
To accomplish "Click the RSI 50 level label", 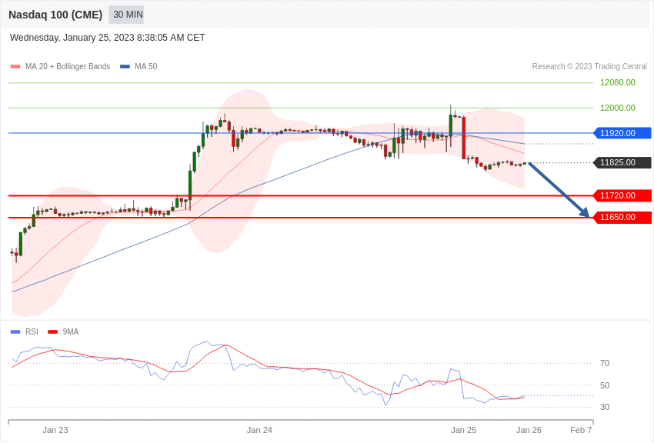I will (x=605, y=385).
